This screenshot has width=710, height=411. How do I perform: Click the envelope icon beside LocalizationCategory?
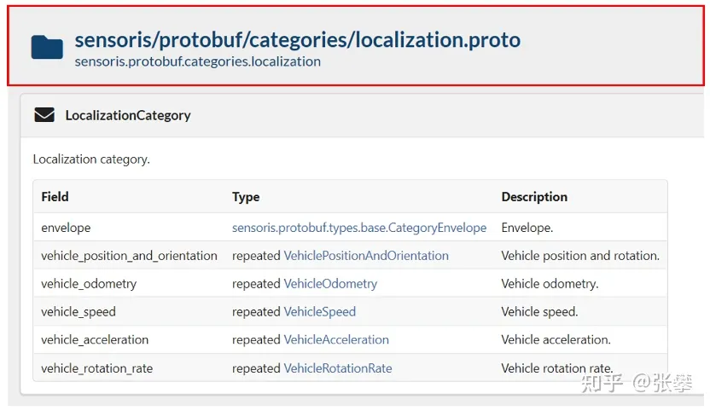(x=44, y=115)
